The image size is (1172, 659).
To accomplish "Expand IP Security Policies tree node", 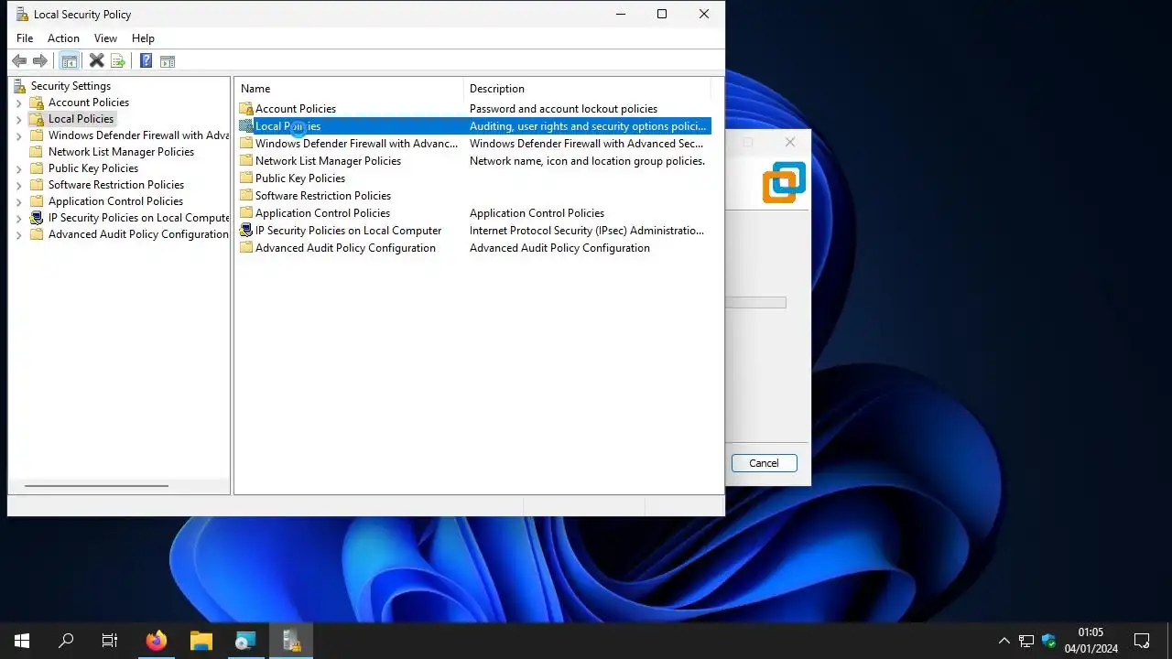I will click(18, 219).
